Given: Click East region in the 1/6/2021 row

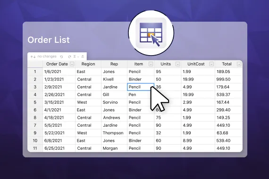Looking at the screenshot, I should click(88, 72).
